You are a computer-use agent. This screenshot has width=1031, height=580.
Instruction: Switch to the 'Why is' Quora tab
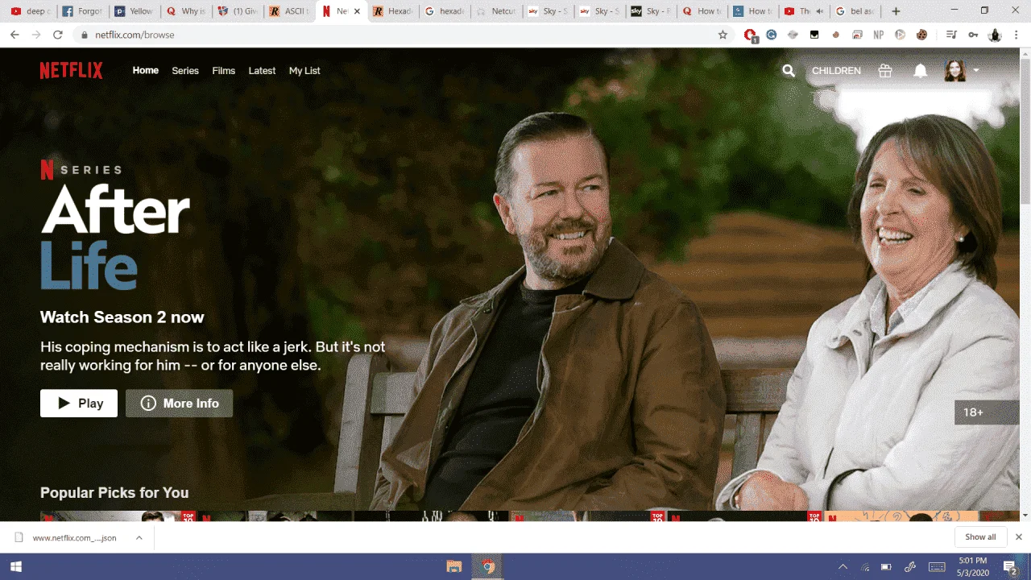184,11
